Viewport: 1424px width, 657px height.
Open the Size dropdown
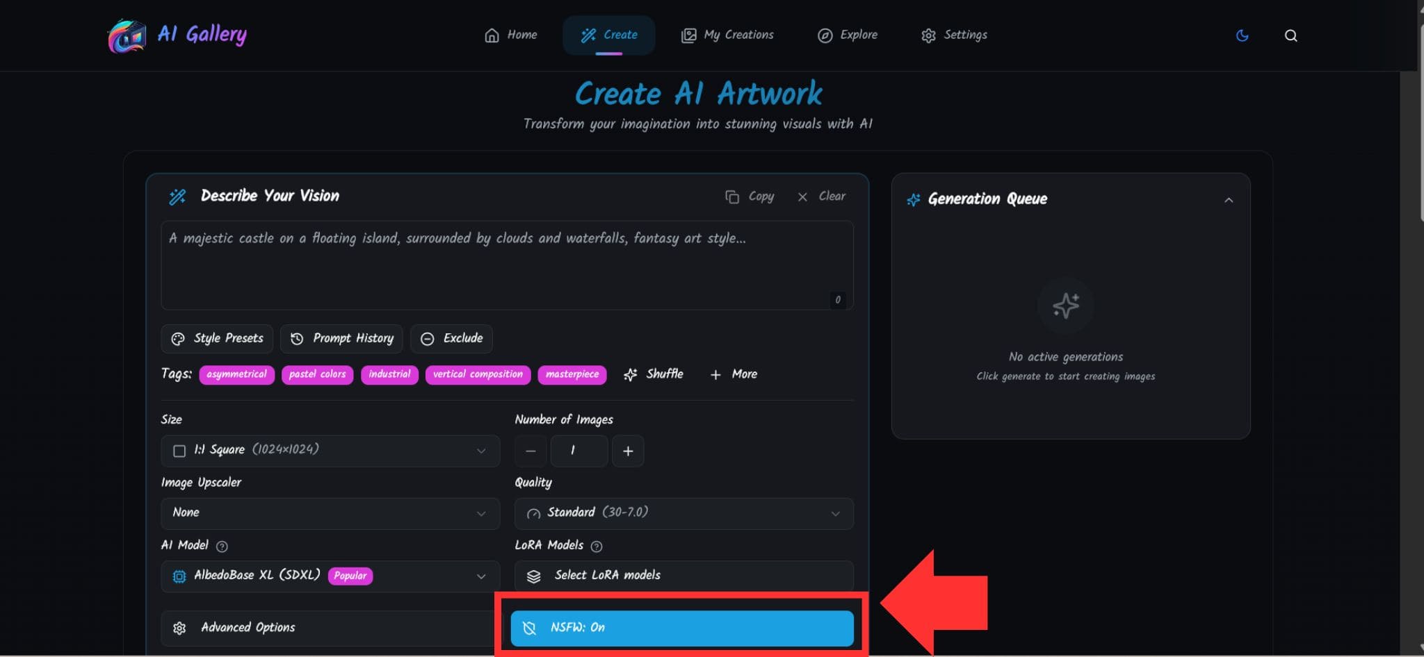[330, 451]
